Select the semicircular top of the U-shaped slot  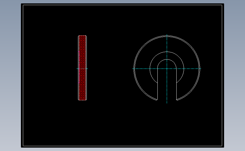tap(167, 59)
